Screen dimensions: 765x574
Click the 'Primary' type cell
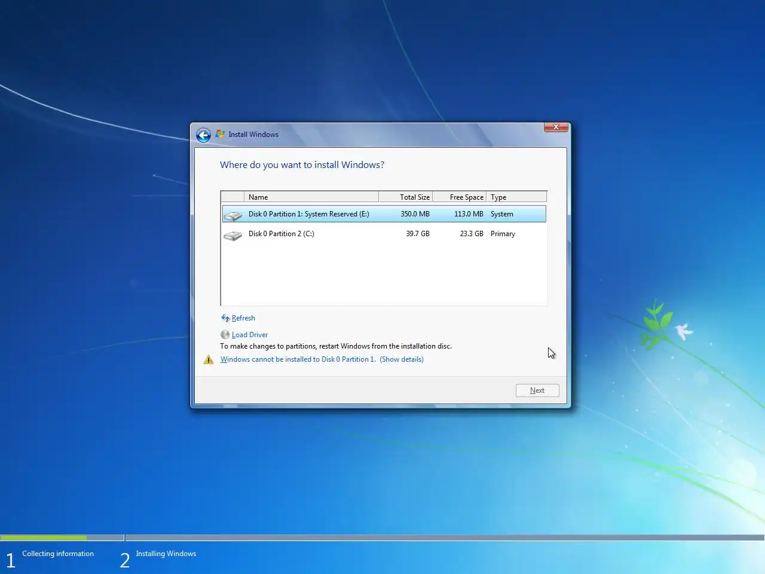point(503,234)
